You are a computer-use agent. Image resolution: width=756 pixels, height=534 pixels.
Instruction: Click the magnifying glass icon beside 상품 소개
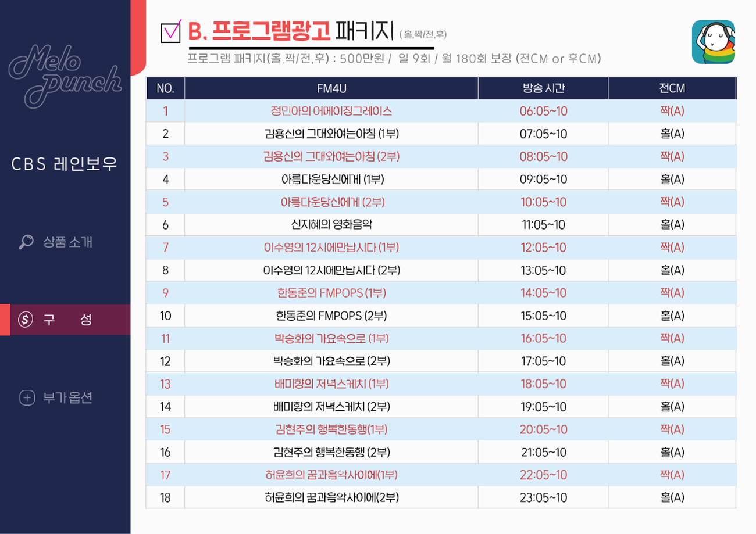point(26,242)
